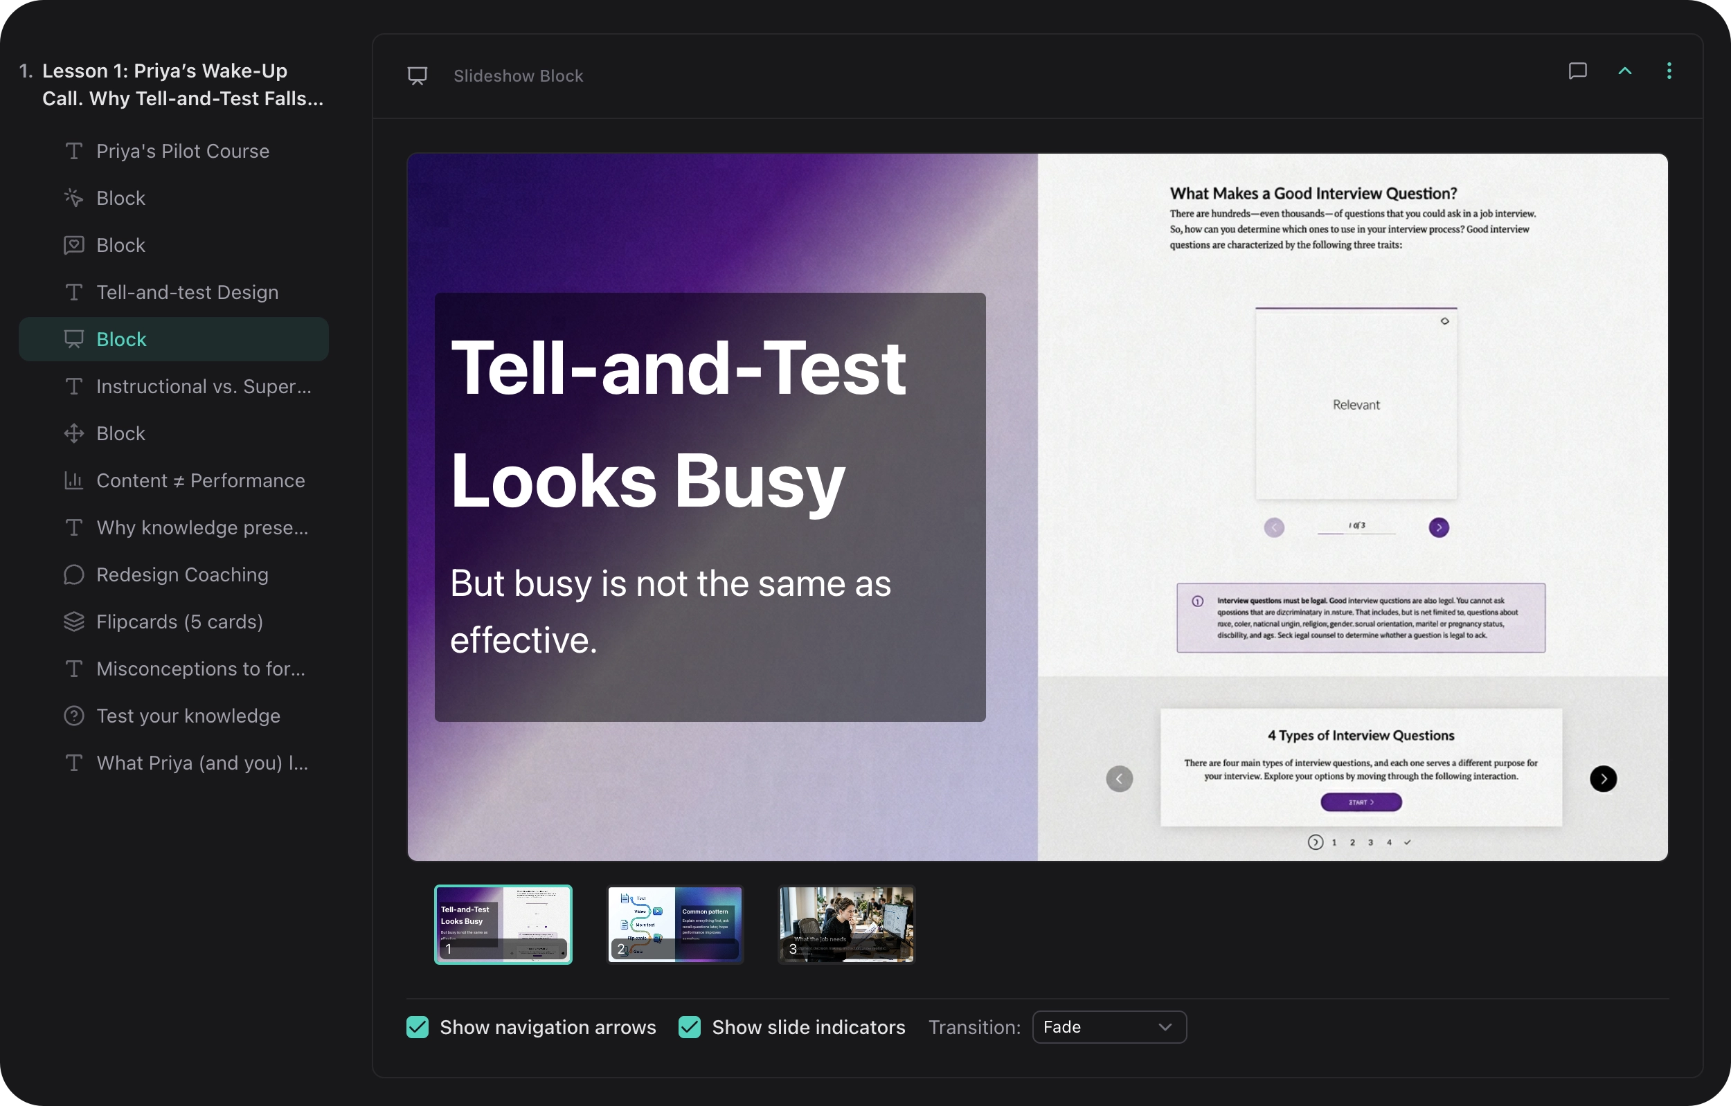
Task: Select slide 2 thumbnail Common pattern
Action: click(675, 924)
